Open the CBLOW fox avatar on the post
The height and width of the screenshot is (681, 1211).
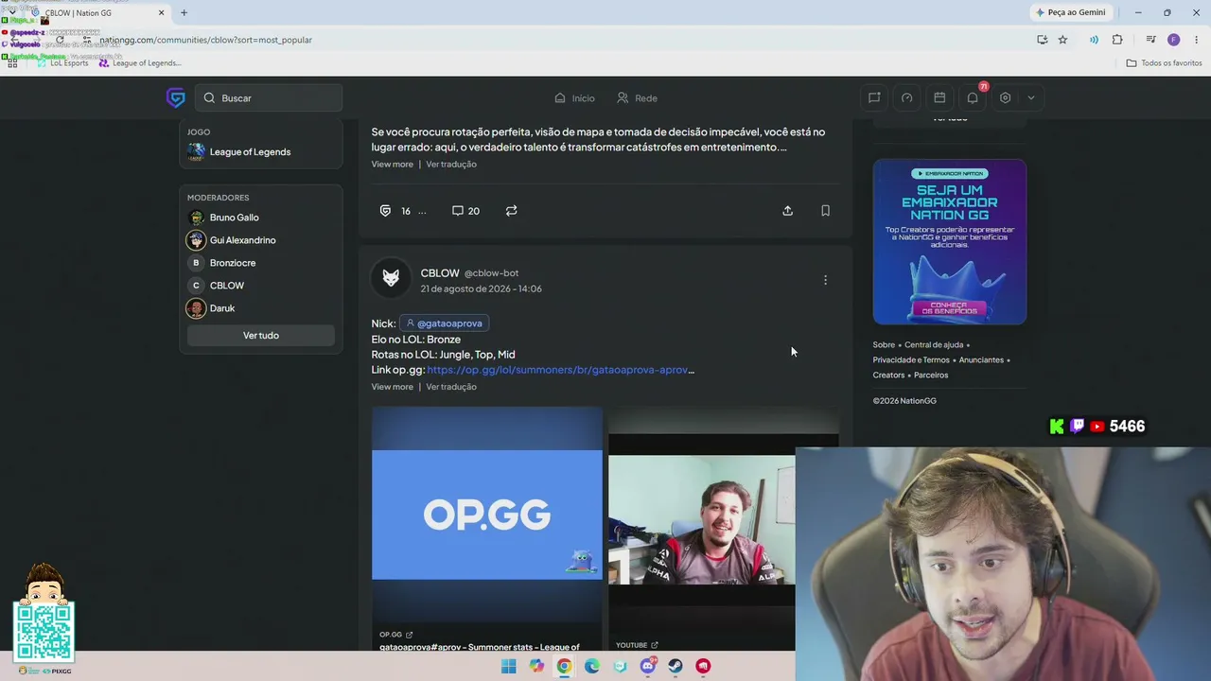tap(391, 278)
